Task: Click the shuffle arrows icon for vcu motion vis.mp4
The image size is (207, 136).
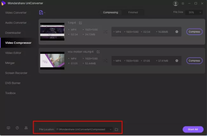Action: (105, 61)
